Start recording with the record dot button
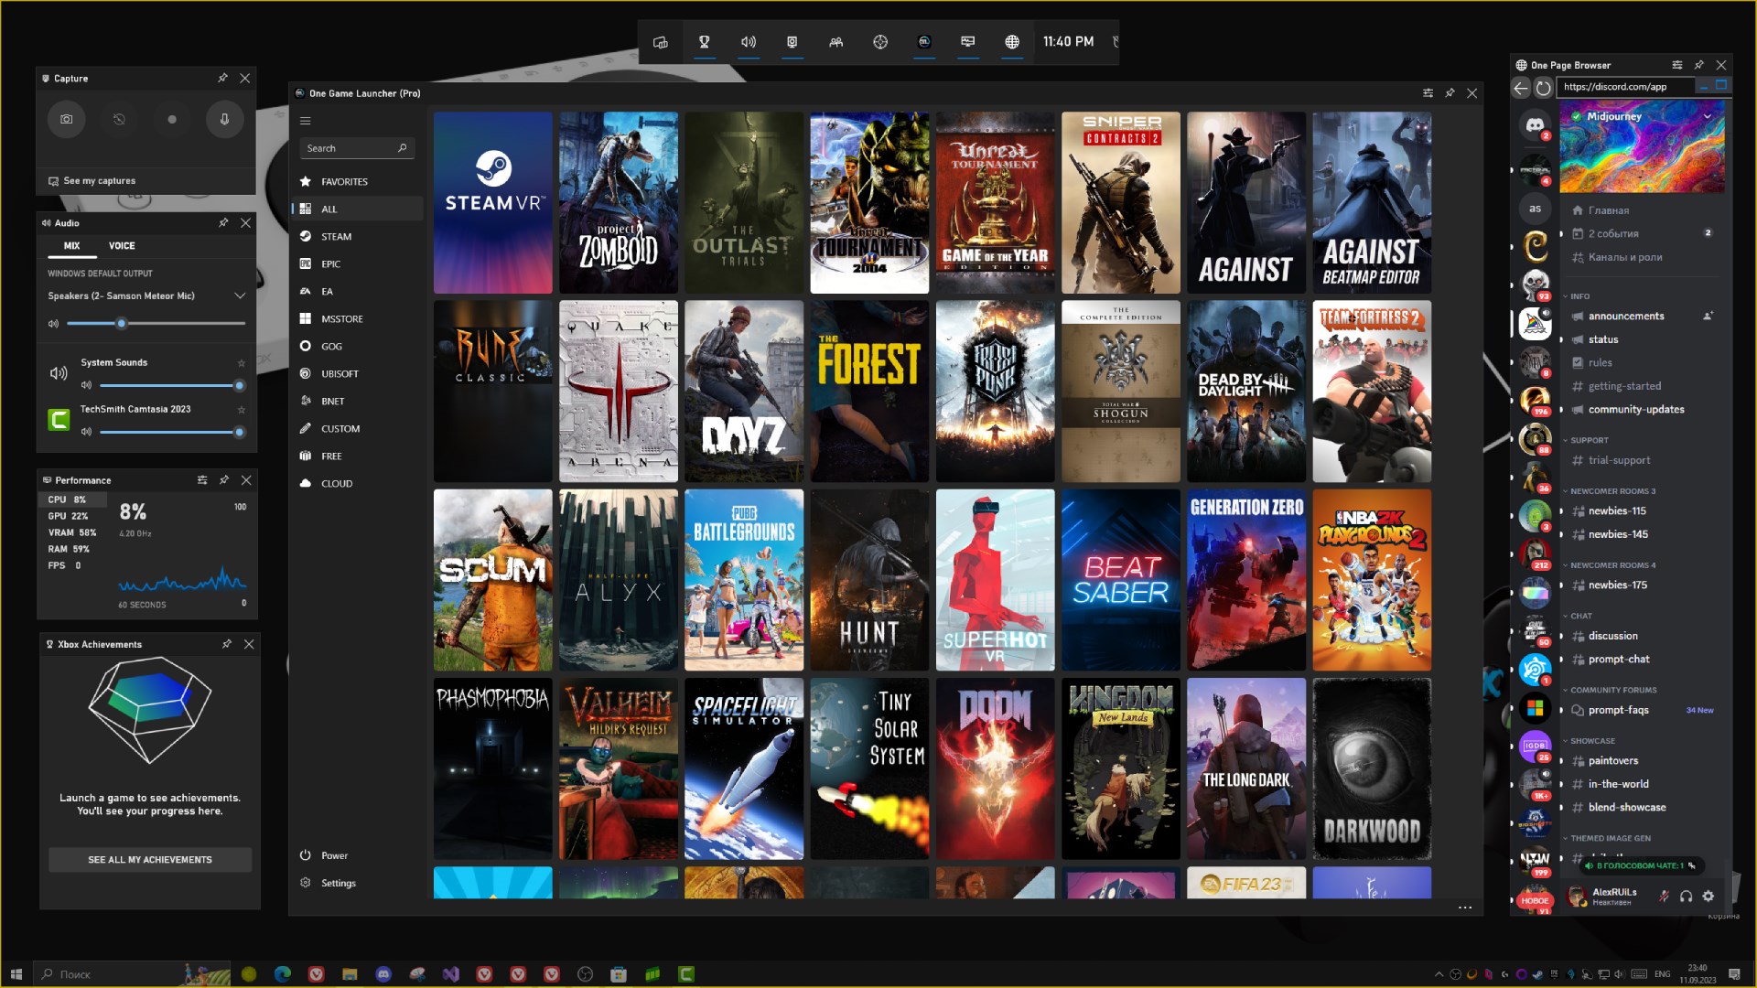The image size is (1757, 988). pos(171,119)
